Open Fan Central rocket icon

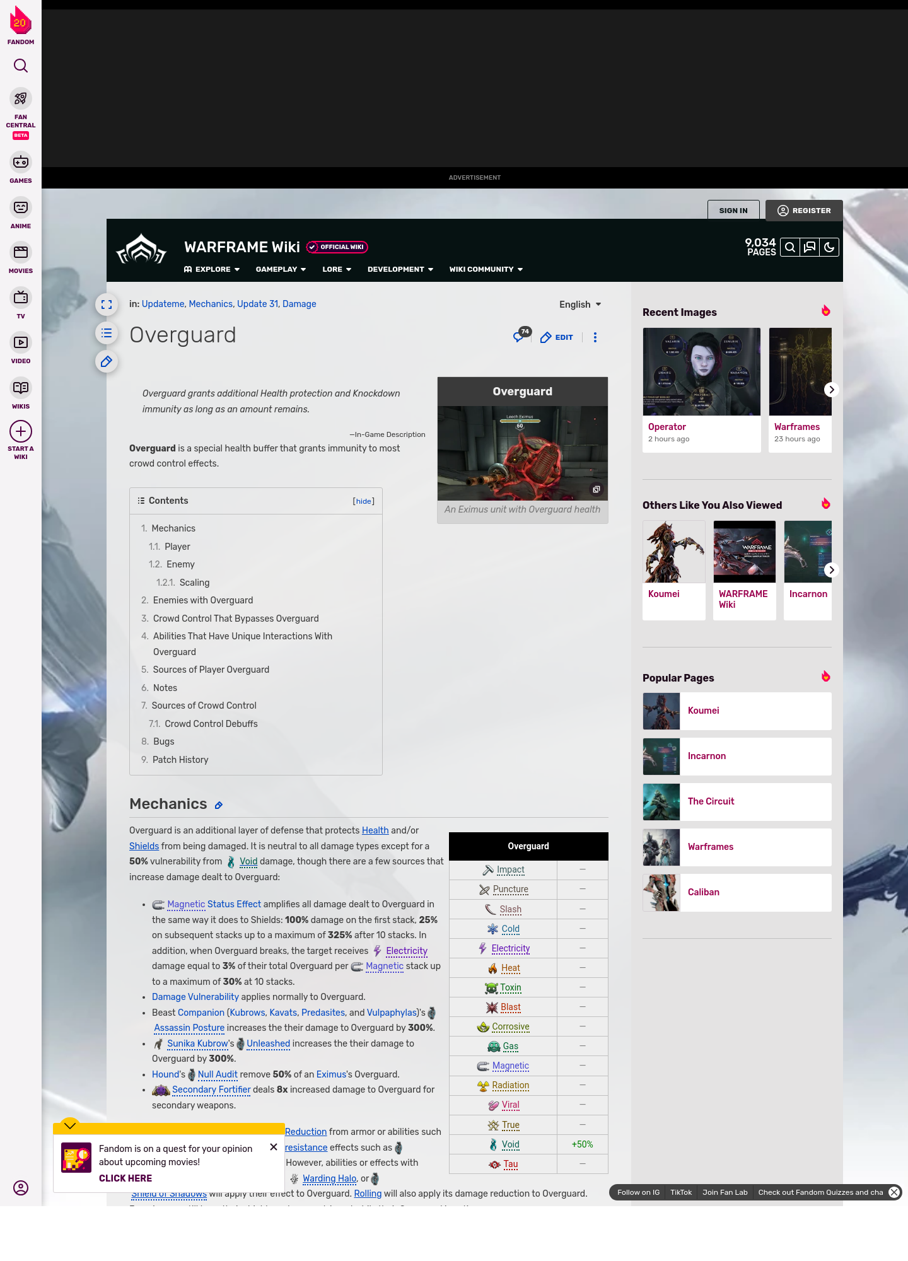click(21, 99)
